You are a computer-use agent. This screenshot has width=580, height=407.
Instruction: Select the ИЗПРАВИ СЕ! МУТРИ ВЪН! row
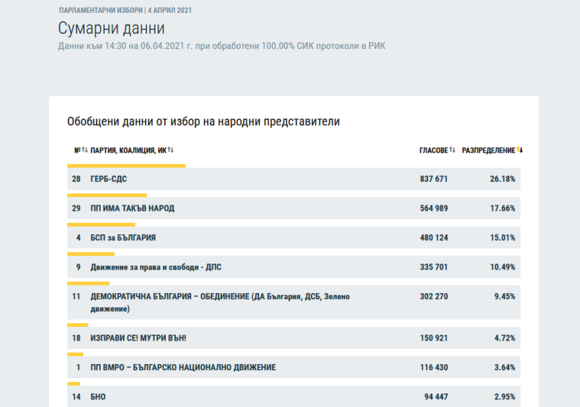(294, 338)
